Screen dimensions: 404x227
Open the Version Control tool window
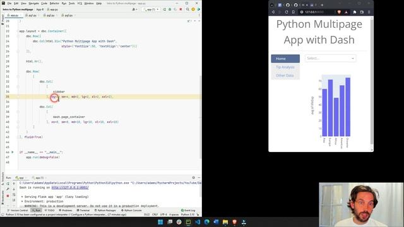tap(18, 210)
